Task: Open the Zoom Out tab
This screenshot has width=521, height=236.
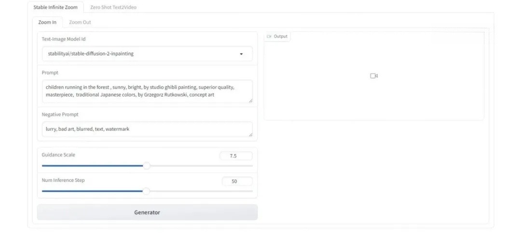Action: [x=80, y=22]
